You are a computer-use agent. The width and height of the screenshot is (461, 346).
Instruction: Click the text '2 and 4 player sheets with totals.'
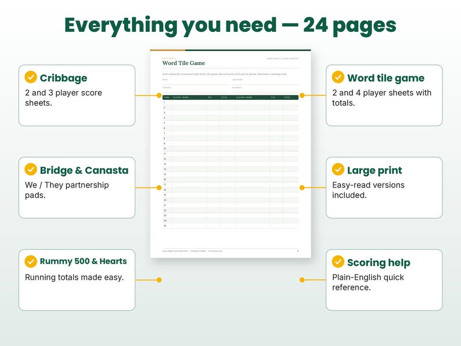(381, 98)
